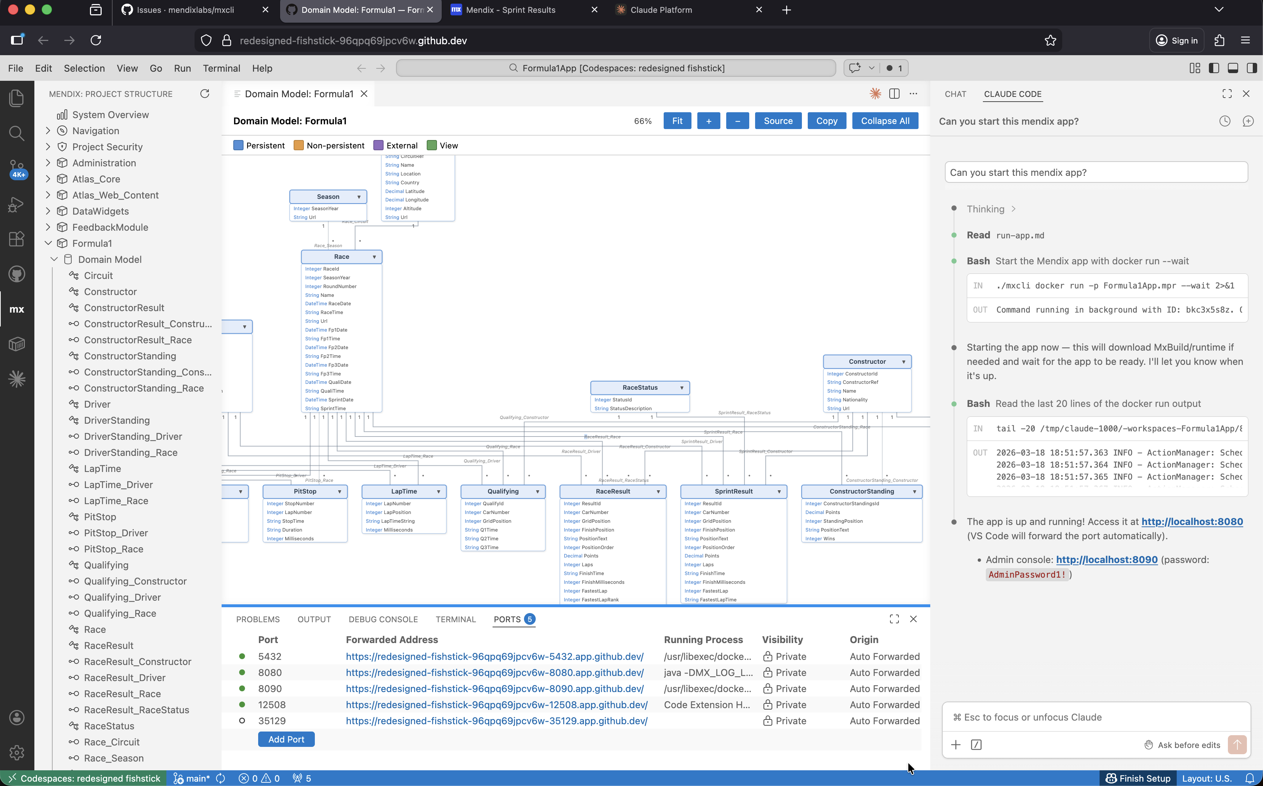The height and width of the screenshot is (786, 1263).
Task: Expand the Navigation tree node
Action: click(48, 131)
